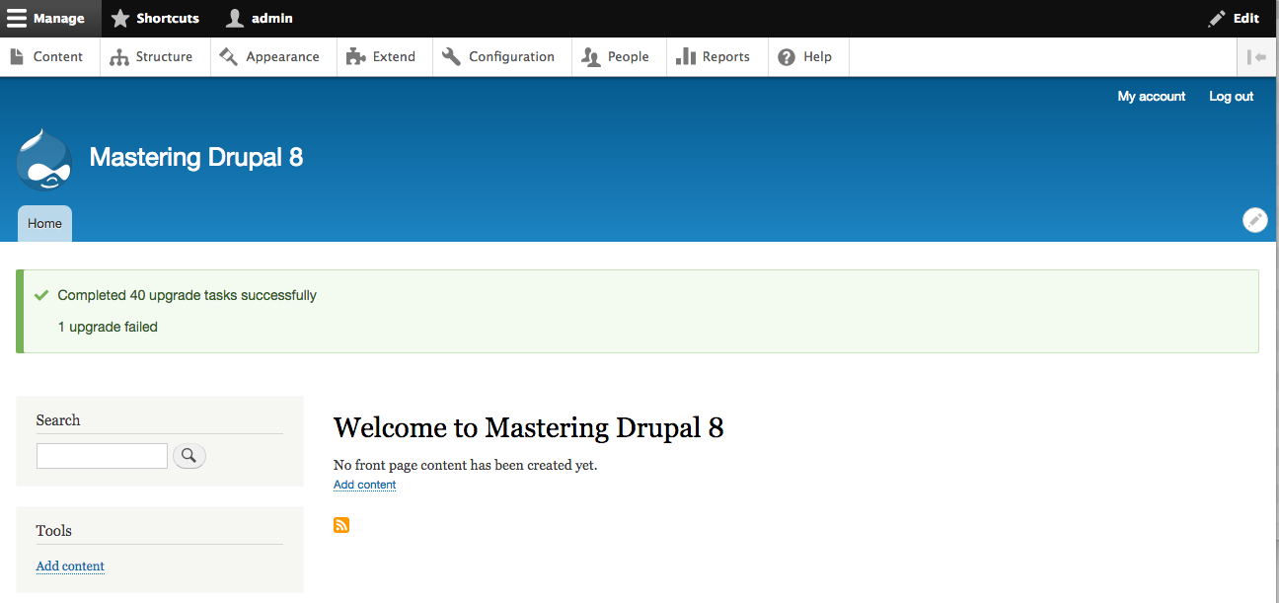Screen dimensions: 1279x603
Task: Click the Mastering Drupal 8 site title
Action: 196,157
